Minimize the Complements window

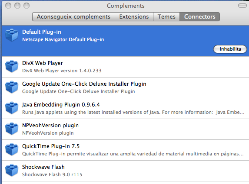pos(17,6)
